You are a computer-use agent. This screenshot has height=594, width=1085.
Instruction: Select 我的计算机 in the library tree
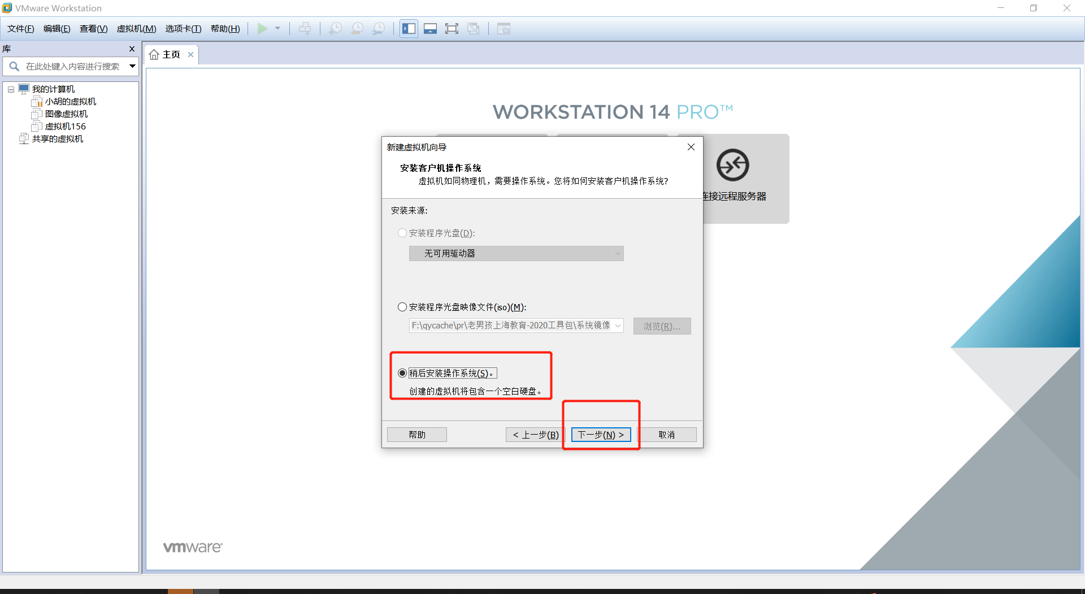click(x=54, y=89)
